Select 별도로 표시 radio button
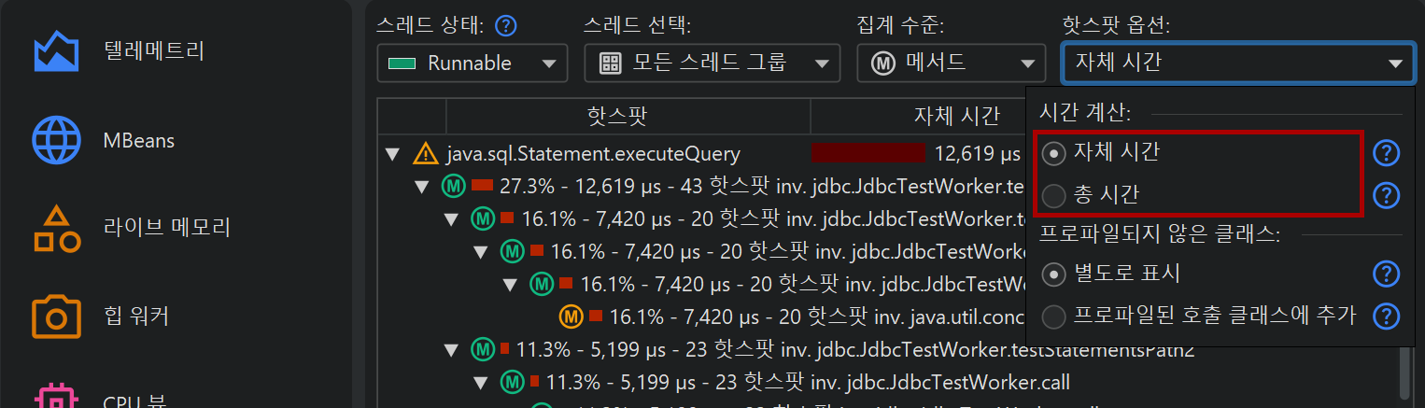The width and height of the screenshot is (1425, 408). pyautogui.click(x=1053, y=274)
